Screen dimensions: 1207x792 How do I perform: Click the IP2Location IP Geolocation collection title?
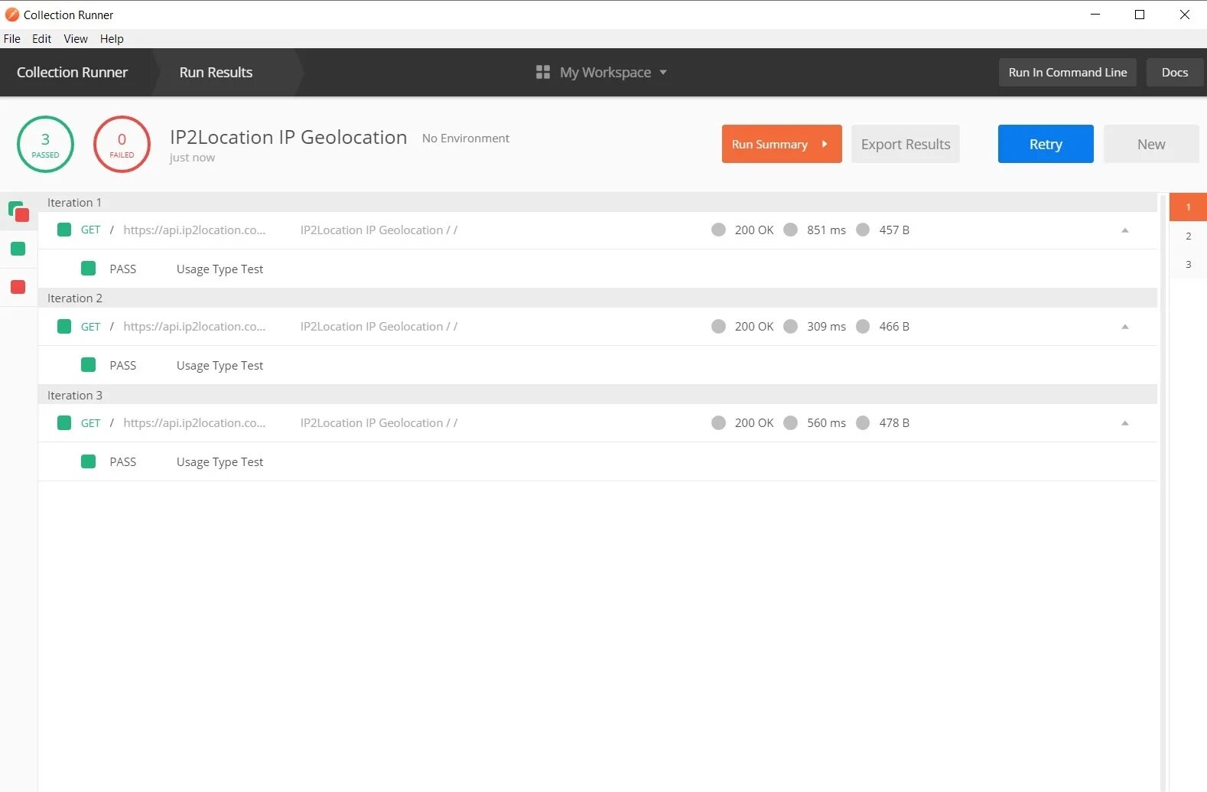[288, 137]
